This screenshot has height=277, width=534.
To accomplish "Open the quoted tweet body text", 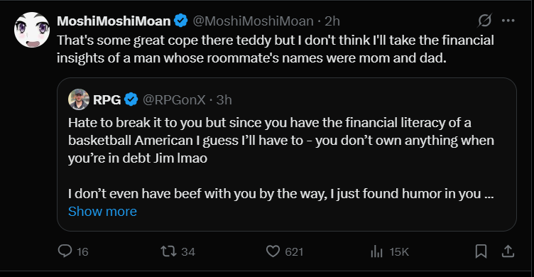I will (x=281, y=158).
